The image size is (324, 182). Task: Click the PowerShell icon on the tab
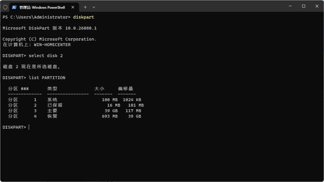pyautogui.click(x=14, y=7)
